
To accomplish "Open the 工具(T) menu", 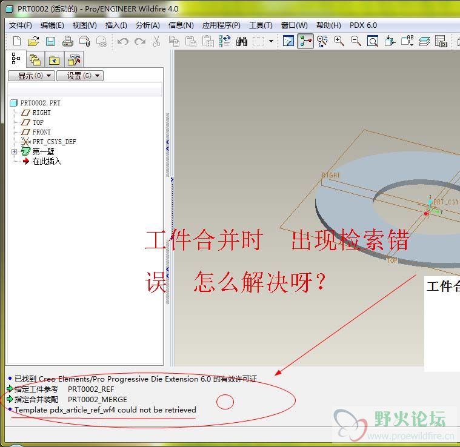I will 261,25.
